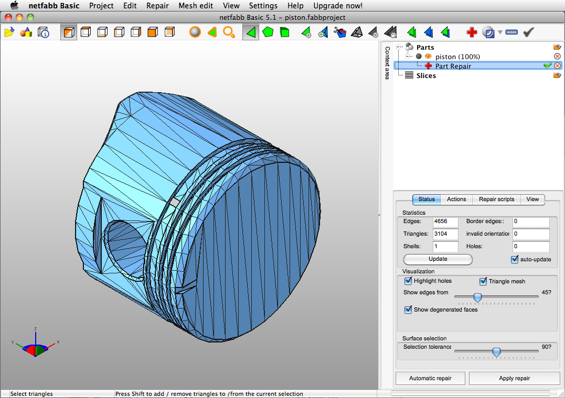Select the Add part icon

25,32
